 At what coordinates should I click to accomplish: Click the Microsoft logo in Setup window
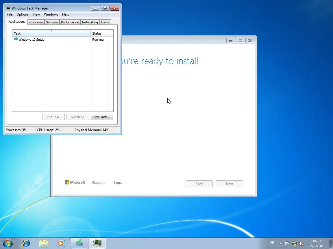[75, 182]
